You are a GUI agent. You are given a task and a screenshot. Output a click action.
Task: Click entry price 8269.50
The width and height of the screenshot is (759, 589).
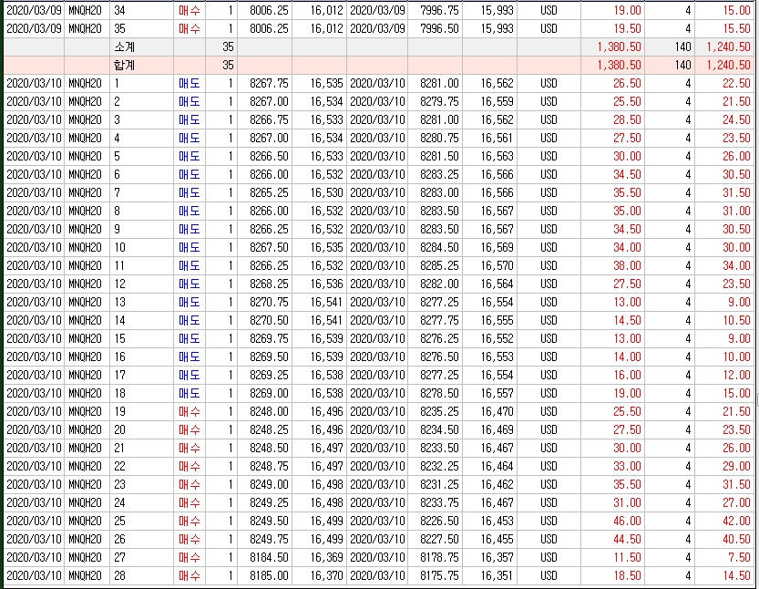coord(269,357)
